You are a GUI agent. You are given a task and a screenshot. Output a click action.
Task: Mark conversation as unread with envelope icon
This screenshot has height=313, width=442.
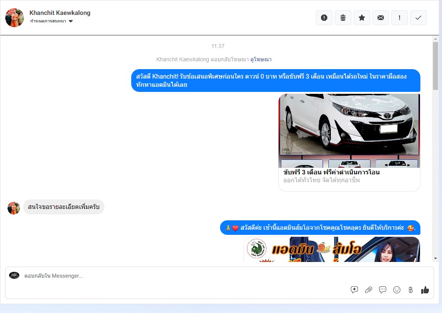(x=381, y=18)
